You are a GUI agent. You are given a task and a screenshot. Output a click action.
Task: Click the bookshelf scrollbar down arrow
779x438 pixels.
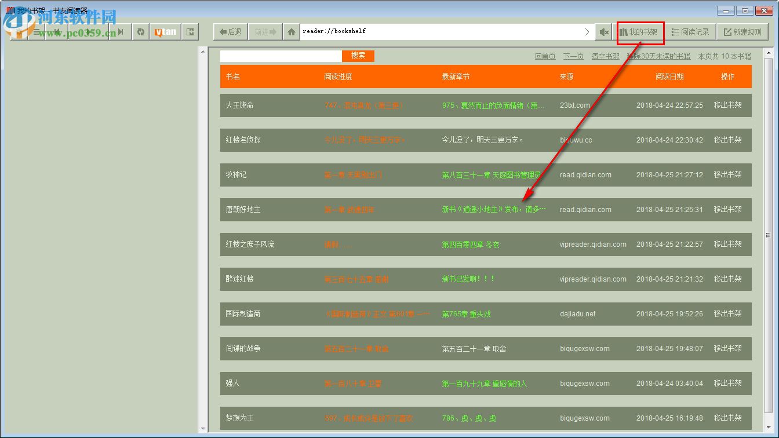tap(769, 428)
